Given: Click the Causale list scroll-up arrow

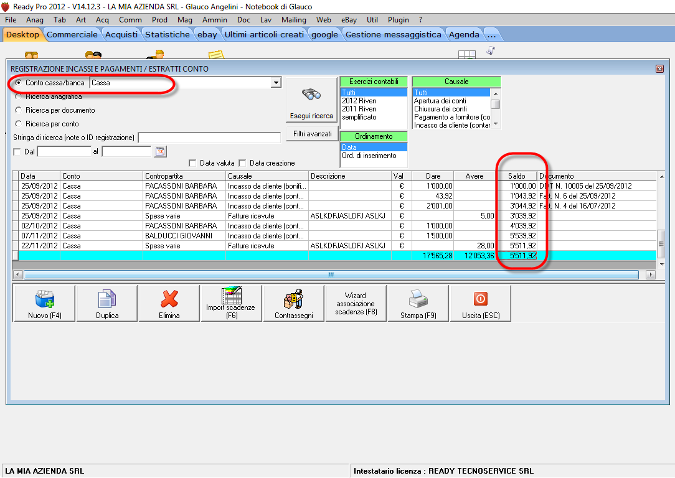Looking at the screenshot, I should [x=496, y=93].
